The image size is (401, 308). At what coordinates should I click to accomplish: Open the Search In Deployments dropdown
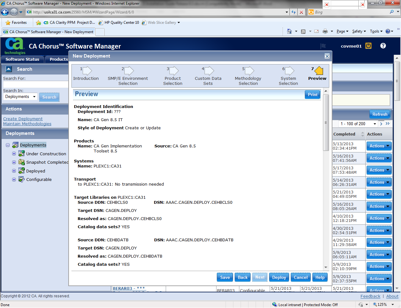tap(20, 97)
